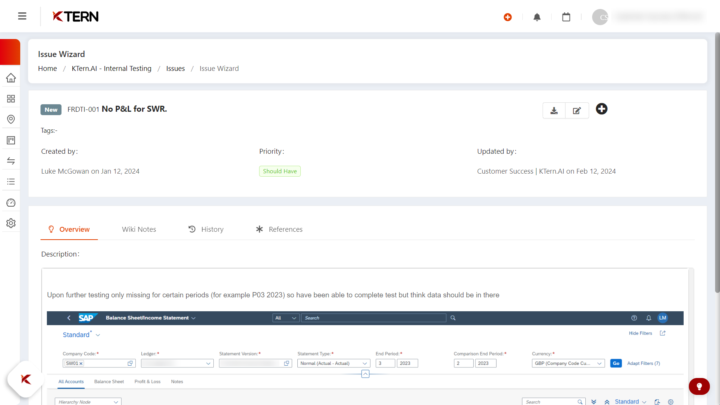Click the black plus circle icon
Viewport: 720px width, 405px height.
pos(601,109)
